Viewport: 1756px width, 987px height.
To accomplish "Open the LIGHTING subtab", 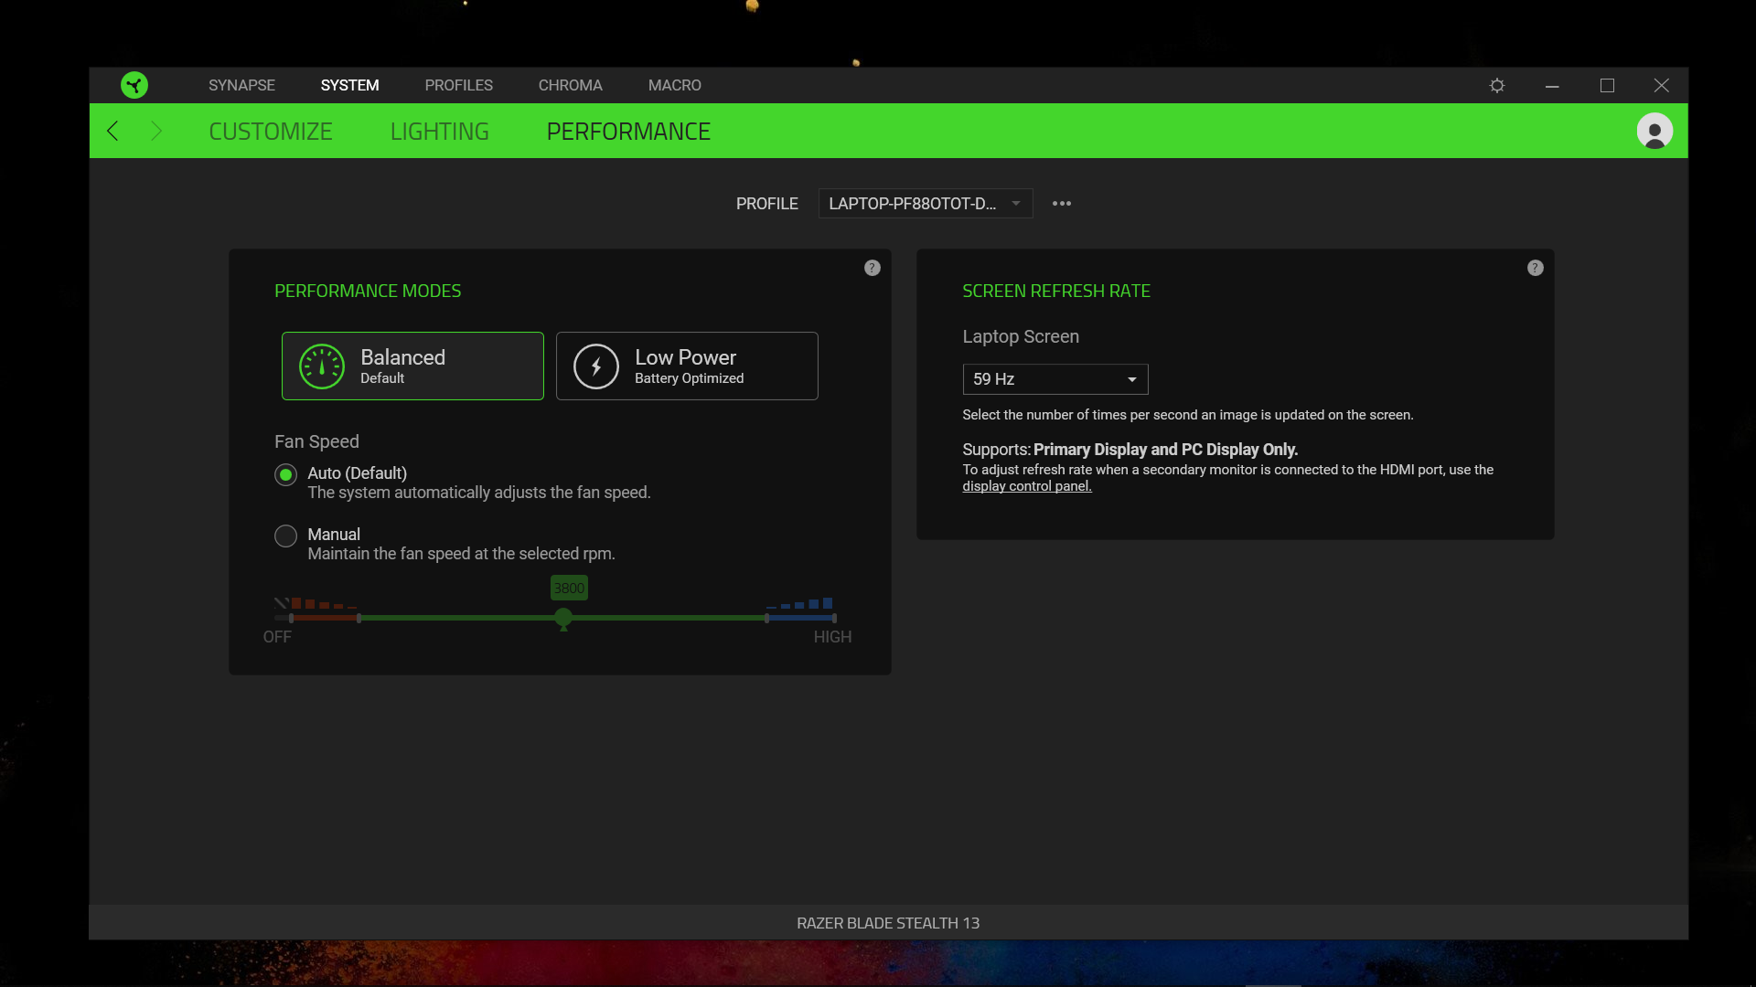I will point(439,131).
